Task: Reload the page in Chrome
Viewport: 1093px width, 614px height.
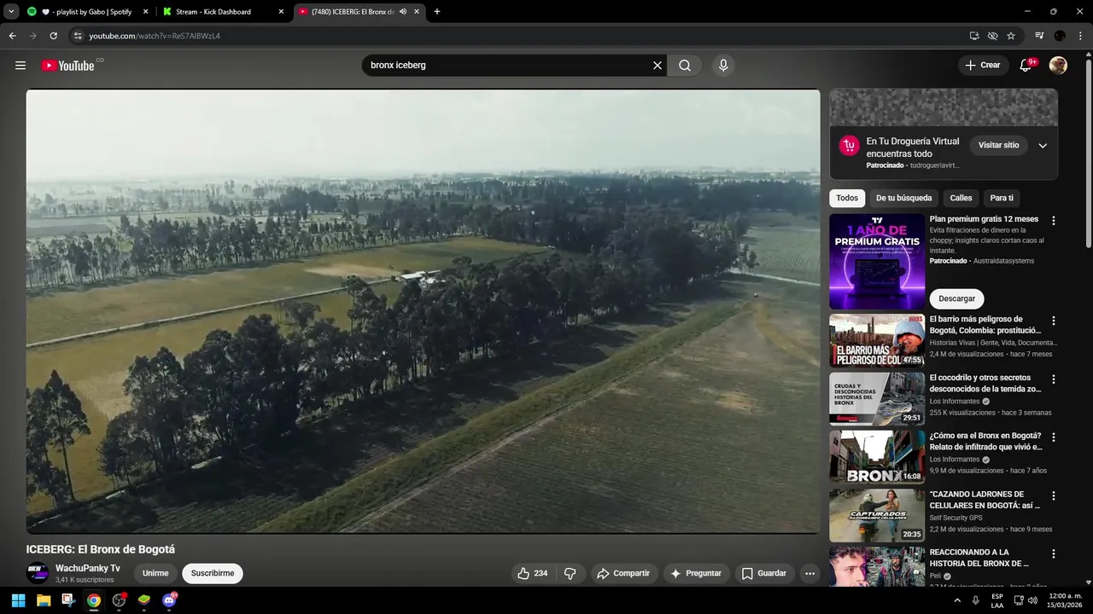Action: click(x=53, y=36)
